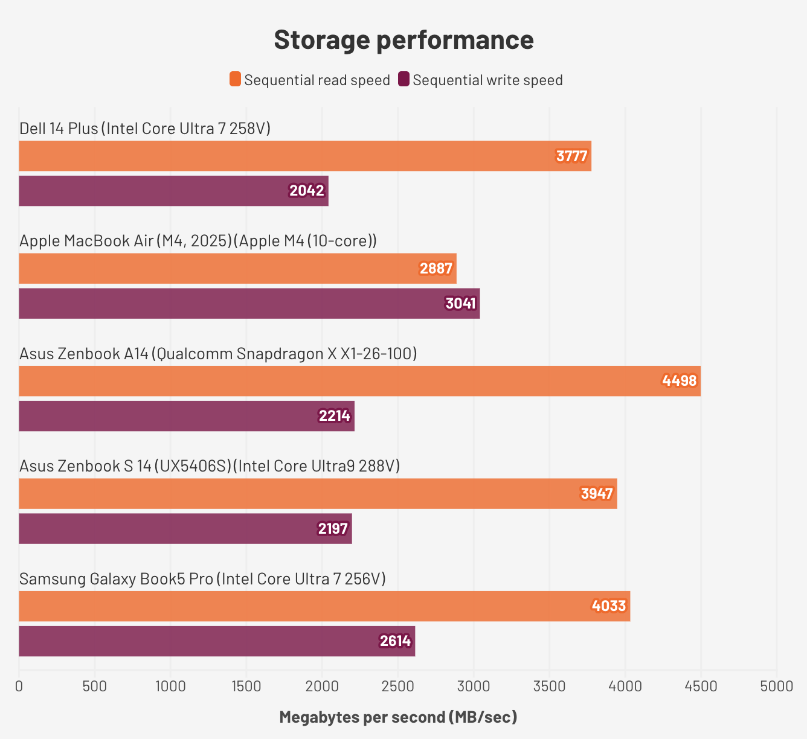Click Galaxy Book5 Pro write bar 2614
The image size is (807, 739).
[217, 641]
